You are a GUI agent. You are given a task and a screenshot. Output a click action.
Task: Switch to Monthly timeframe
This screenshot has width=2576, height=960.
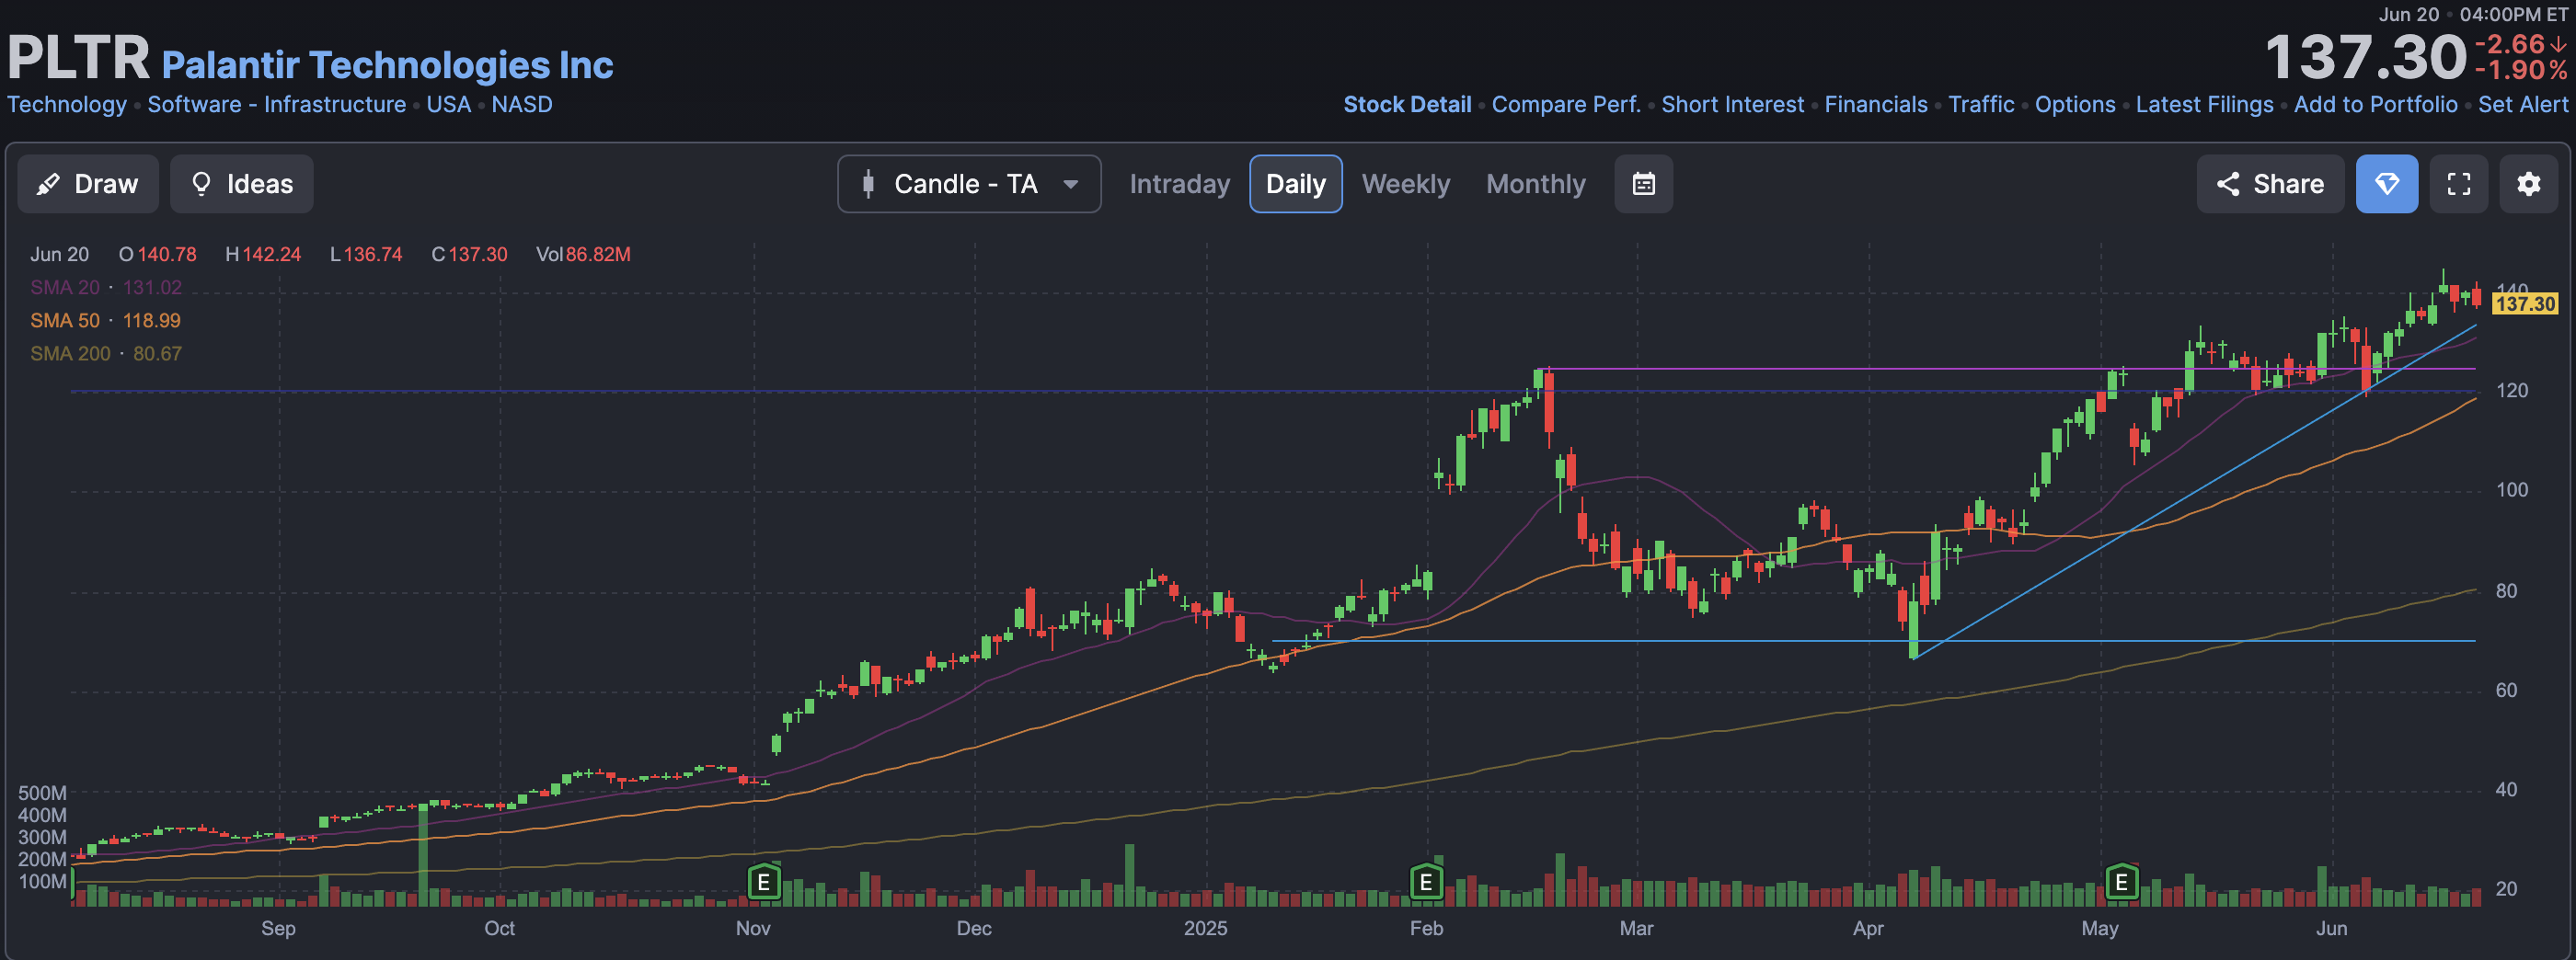click(1536, 184)
